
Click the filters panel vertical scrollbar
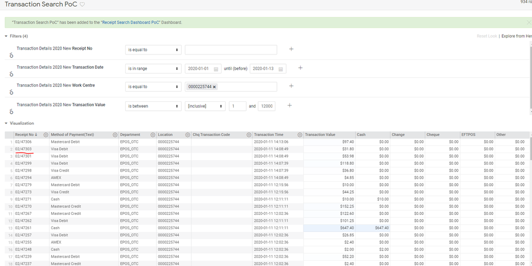click(530, 78)
